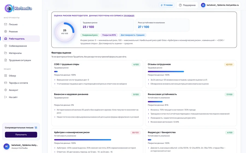Image resolution: width=246 pixels, height=153 pixels.
Task: Click the Обзор grid icon
Action: click(6, 76)
